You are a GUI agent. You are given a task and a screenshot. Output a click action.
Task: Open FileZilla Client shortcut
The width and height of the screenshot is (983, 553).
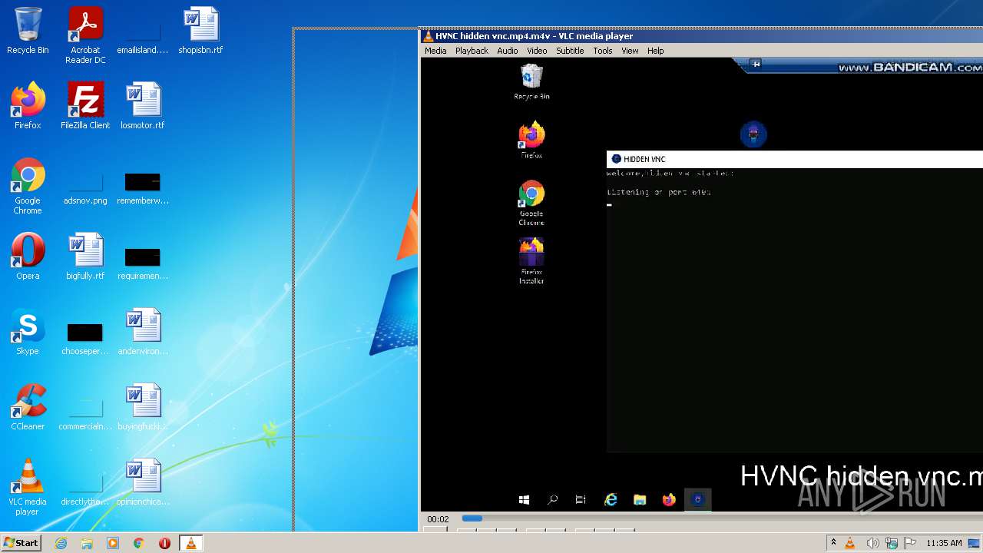(85, 106)
